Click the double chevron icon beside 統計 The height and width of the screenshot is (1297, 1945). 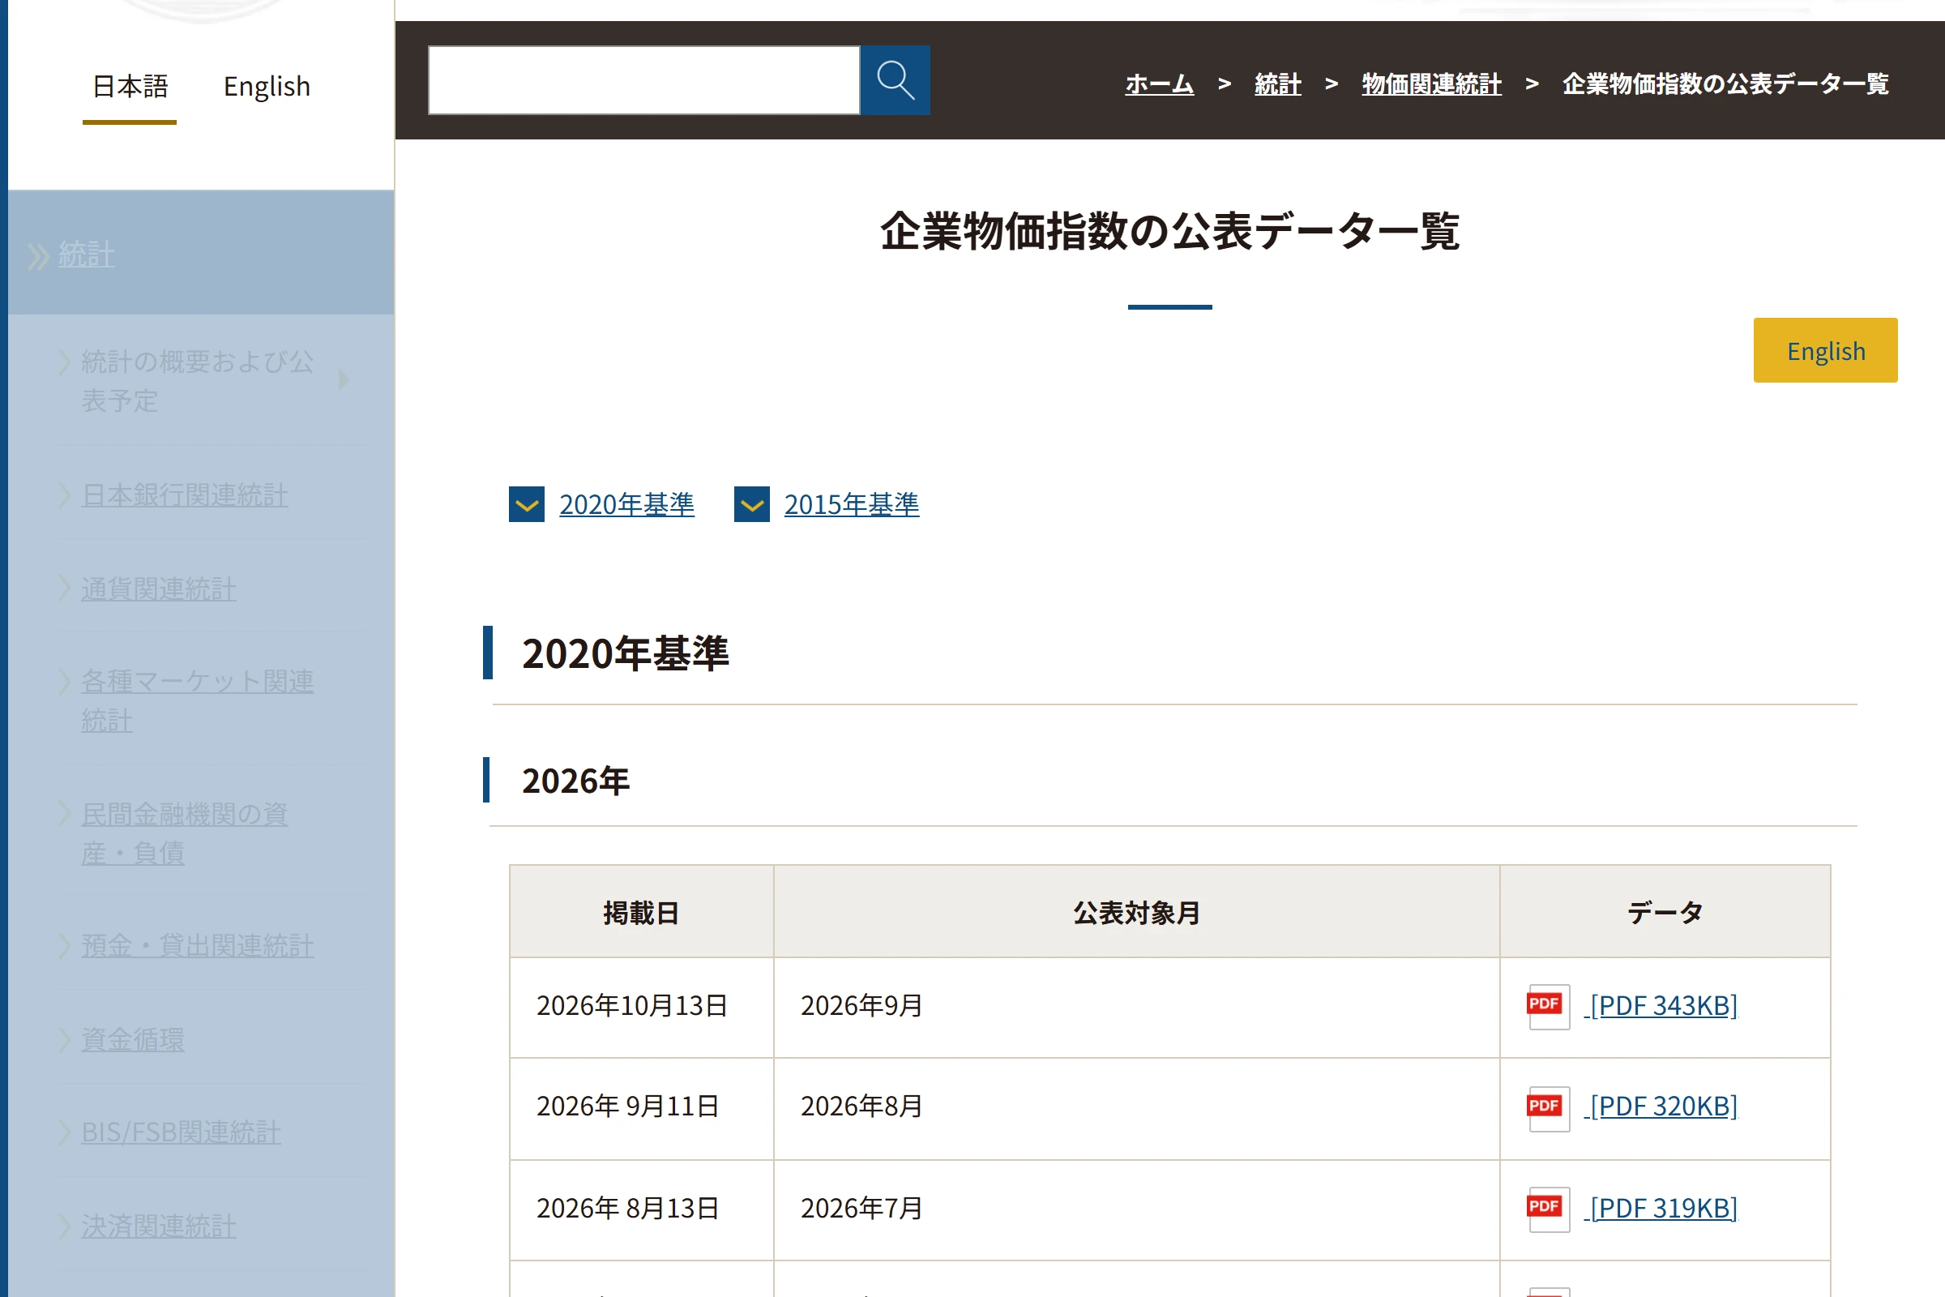pyautogui.click(x=38, y=255)
